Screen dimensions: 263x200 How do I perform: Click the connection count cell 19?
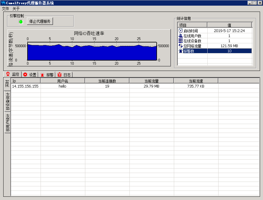tap(107, 86)
